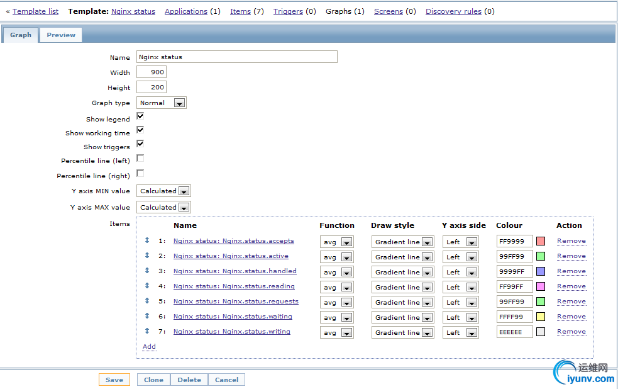Click the Delete button
Screen dimensions: 618x389
(189, 380)
